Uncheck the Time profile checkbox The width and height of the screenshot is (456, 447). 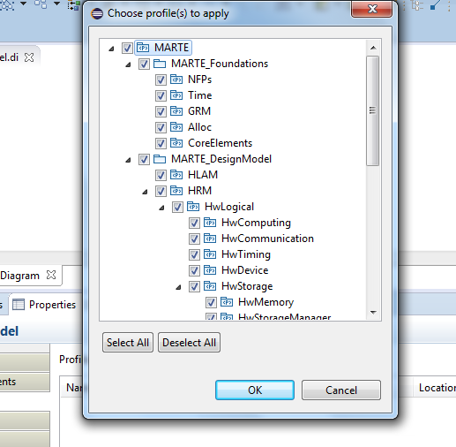tap(161, 95)
